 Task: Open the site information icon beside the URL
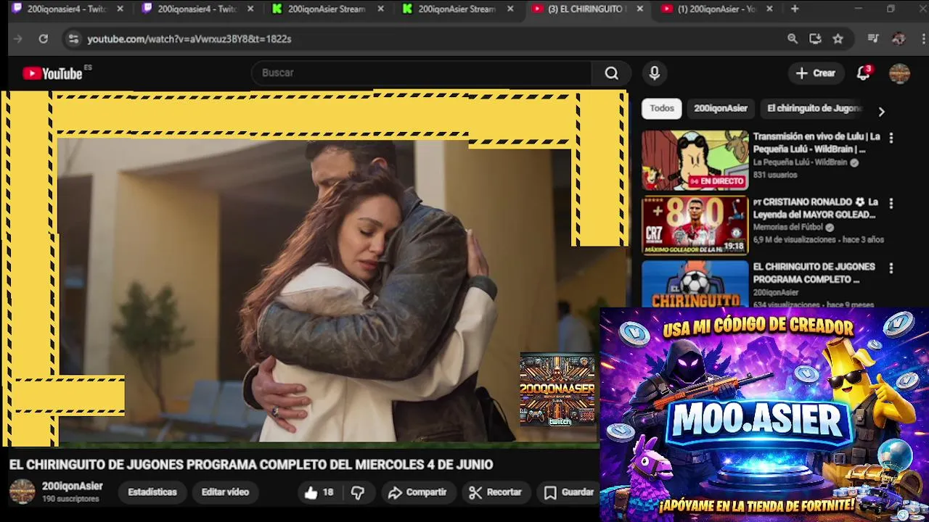(73, 39)
